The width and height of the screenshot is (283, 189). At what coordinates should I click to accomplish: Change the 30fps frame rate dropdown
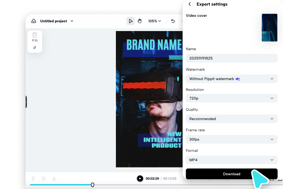click(231, 139)
